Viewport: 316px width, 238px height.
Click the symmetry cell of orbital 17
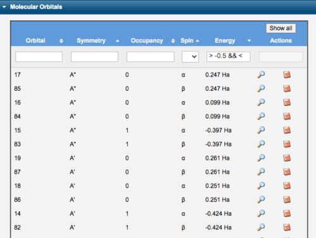click(73, 74)
